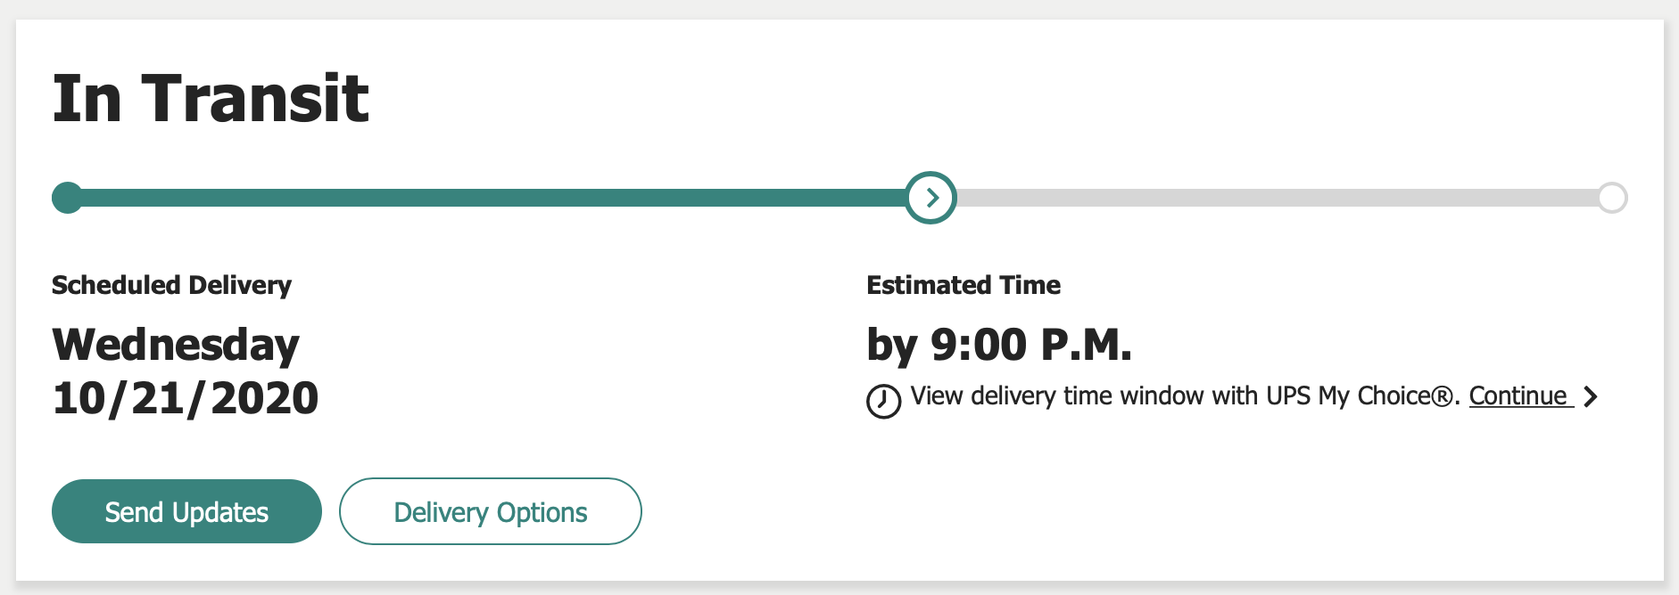
Task: Click the green filled progress bar segment
Action: 491,198
